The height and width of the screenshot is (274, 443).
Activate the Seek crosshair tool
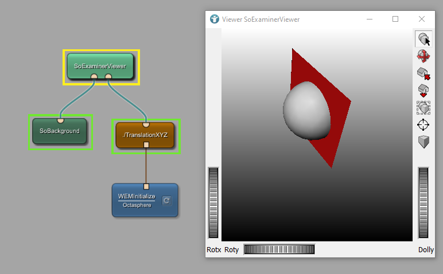click(423, 125)
